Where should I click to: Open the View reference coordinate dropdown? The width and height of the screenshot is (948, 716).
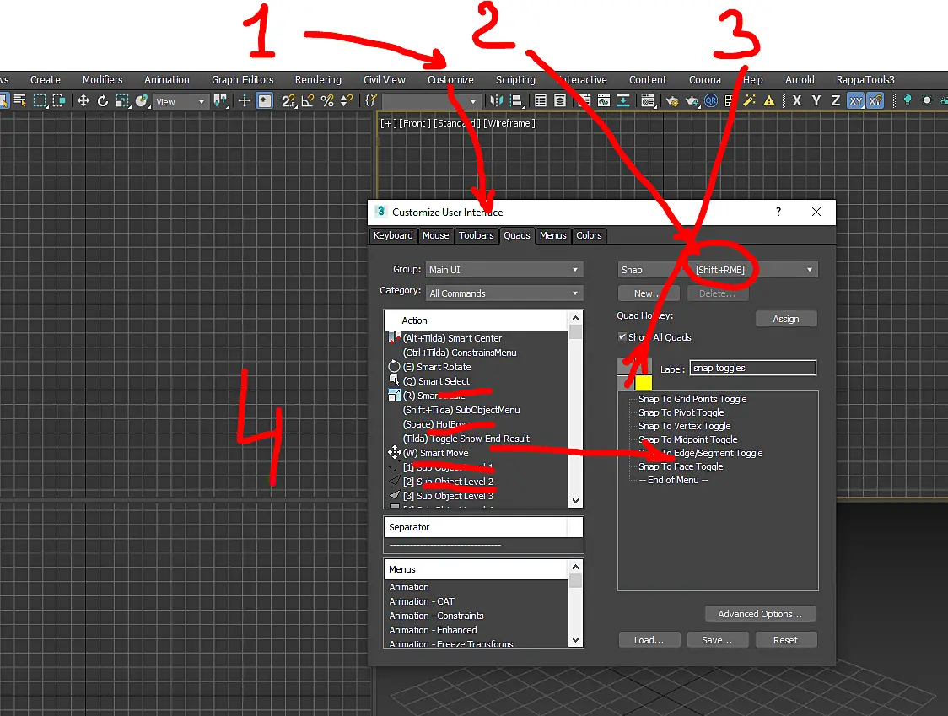point(180,101)
